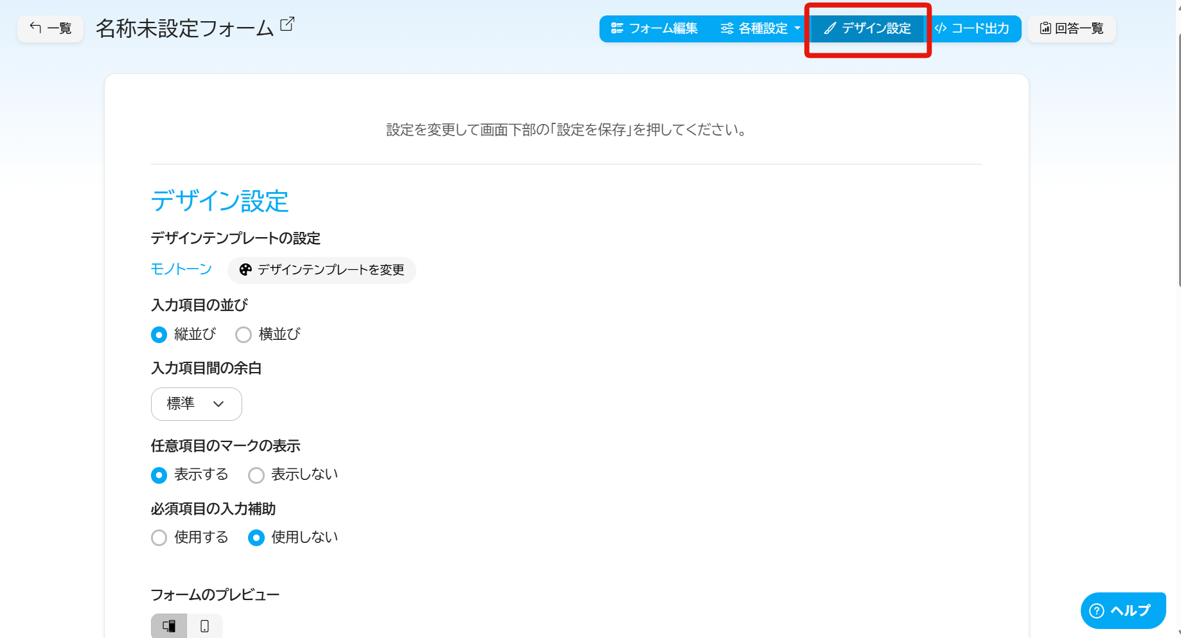Click the palette icon for design template
This screenshot has height=638, width=1181.
pos(245,270)
